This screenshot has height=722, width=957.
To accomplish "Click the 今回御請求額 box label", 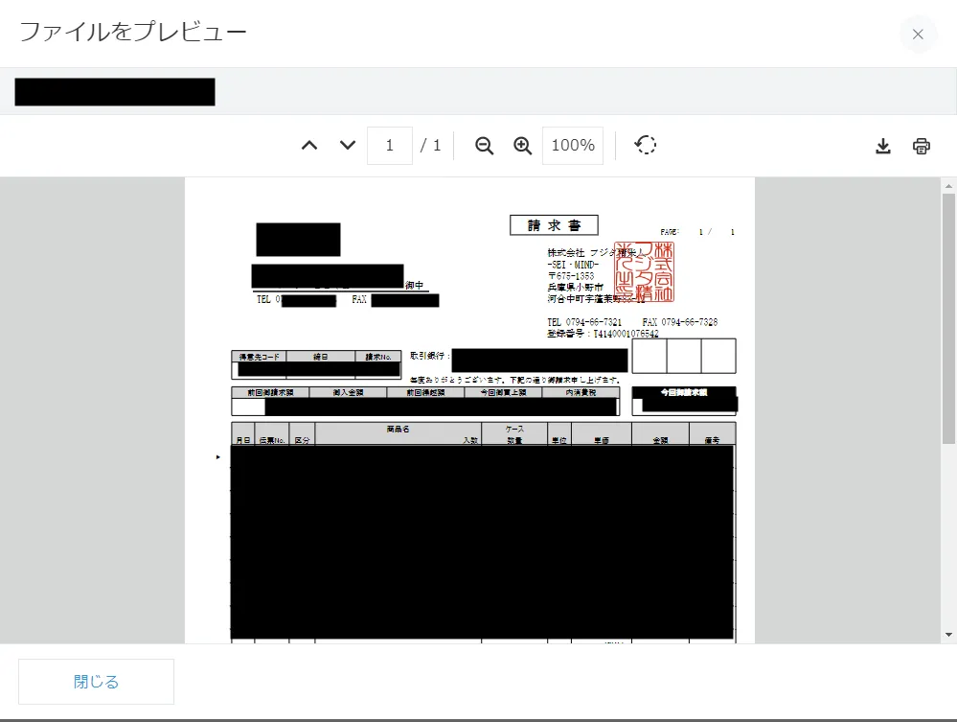I will (684, 392).
